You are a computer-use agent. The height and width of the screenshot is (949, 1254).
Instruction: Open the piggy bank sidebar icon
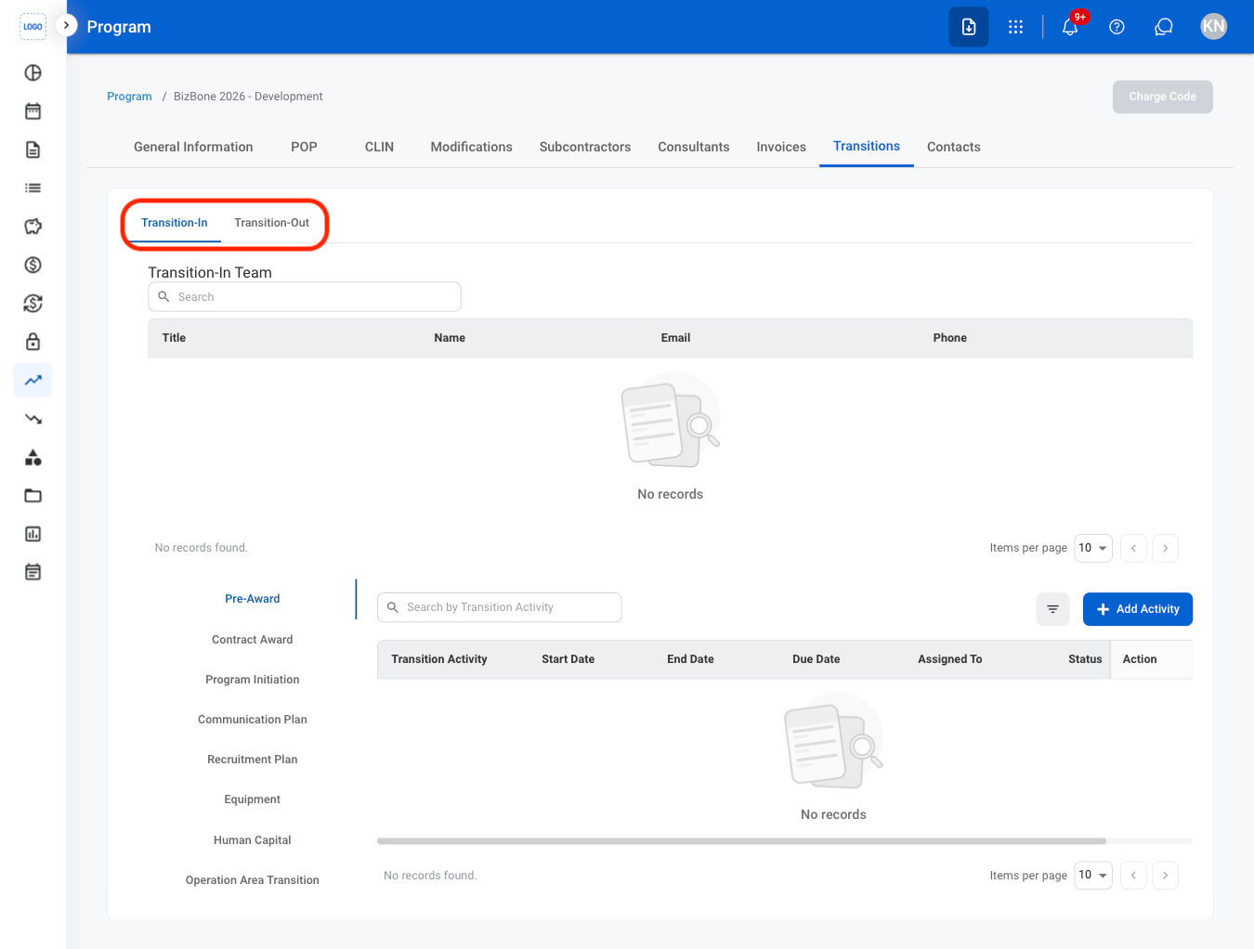33,227
